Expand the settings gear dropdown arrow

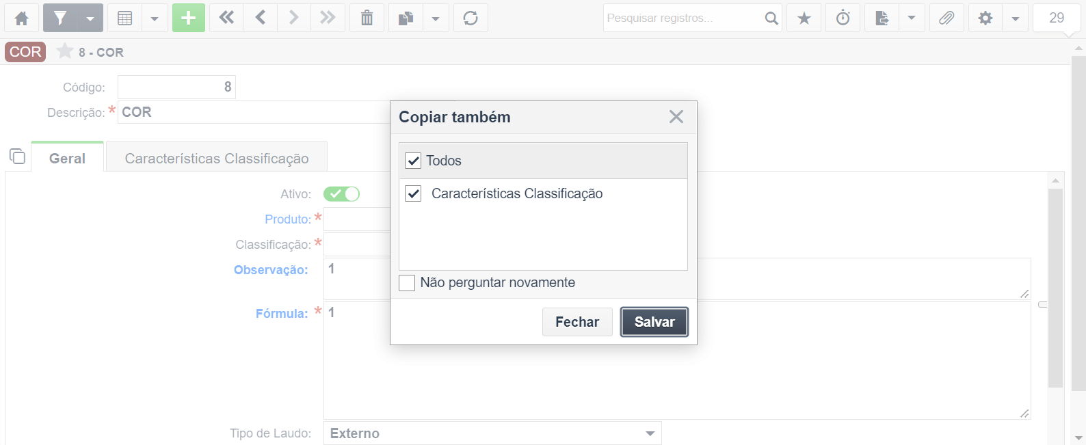1016,18
